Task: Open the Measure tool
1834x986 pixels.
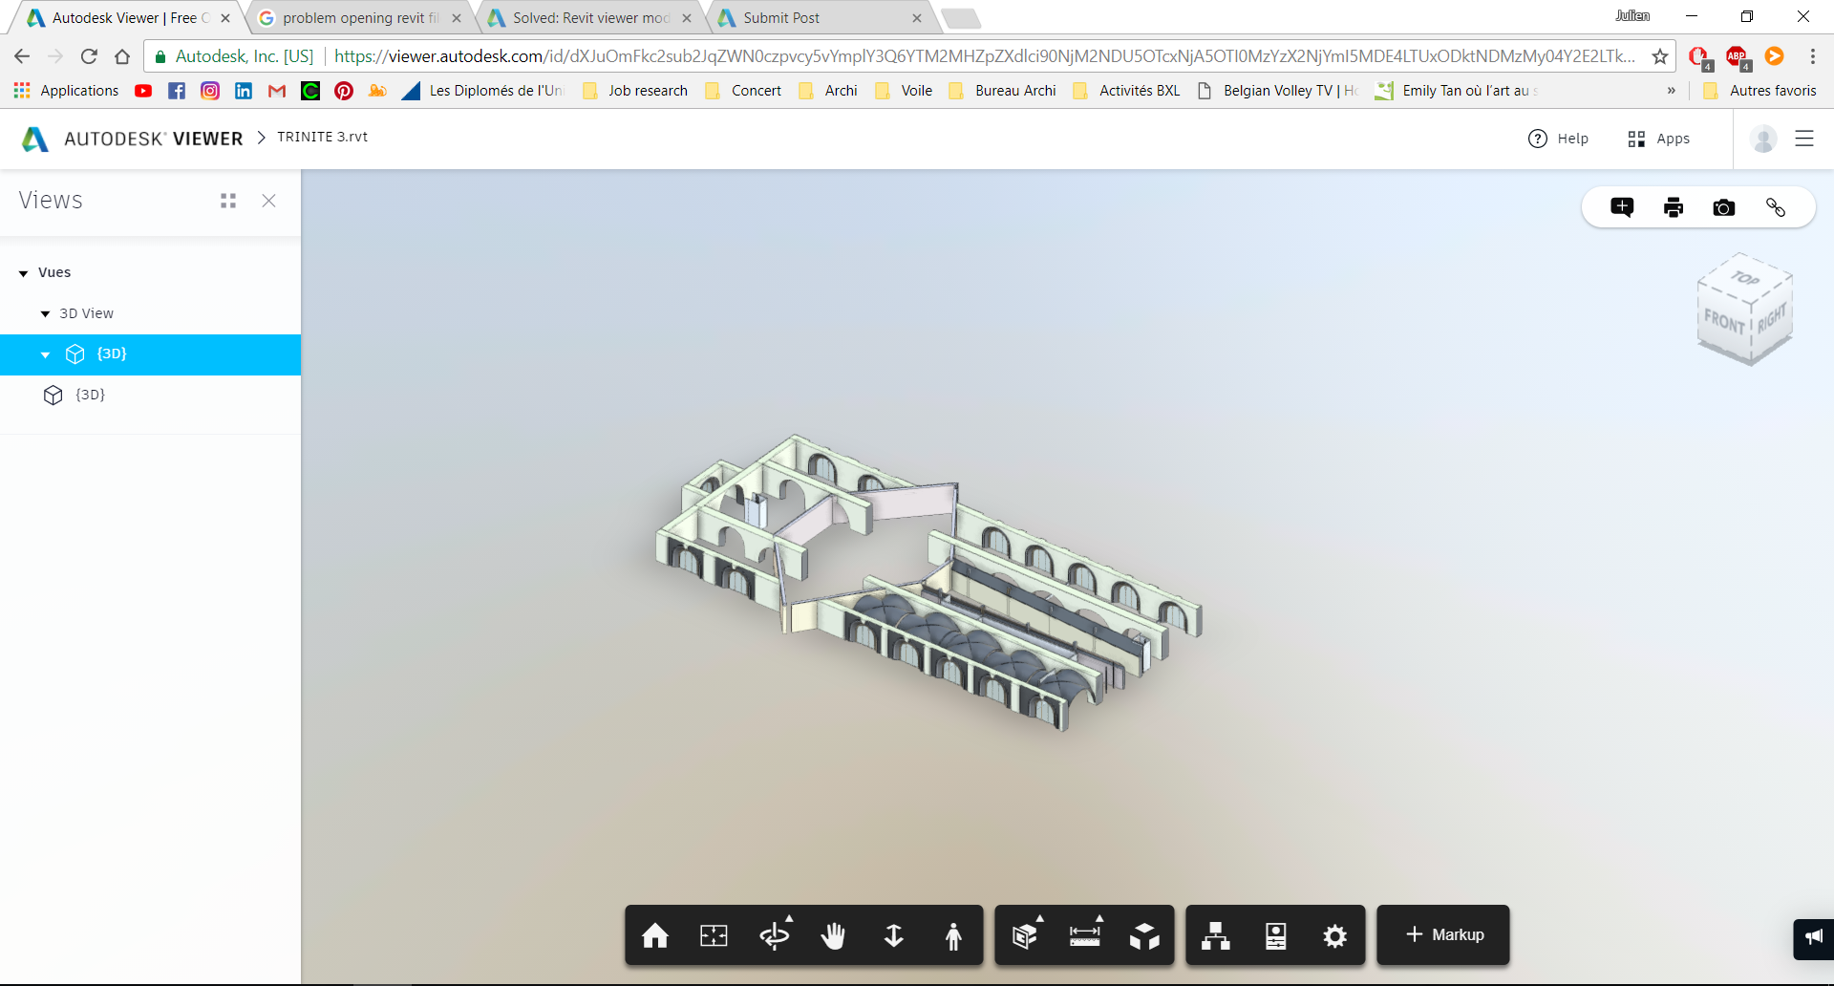Action: (x=1085, y=935)
